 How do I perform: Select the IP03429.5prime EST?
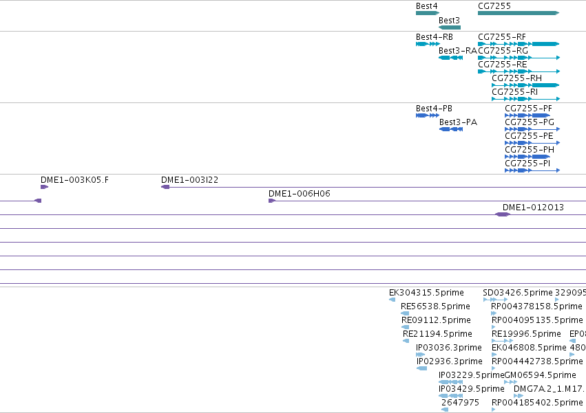[x=451, y=396]
